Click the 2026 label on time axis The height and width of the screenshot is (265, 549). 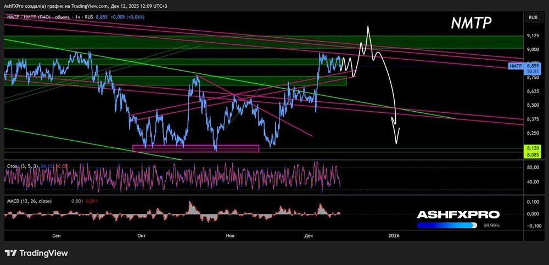pyautogui.click(x=394, y=235)
